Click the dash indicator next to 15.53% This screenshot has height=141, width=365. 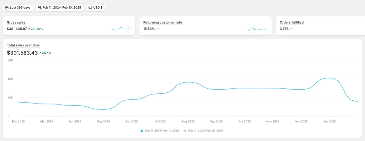click(x=158, y=29)
